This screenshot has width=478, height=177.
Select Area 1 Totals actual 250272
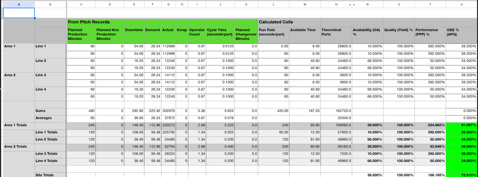[x=168, y=125]
